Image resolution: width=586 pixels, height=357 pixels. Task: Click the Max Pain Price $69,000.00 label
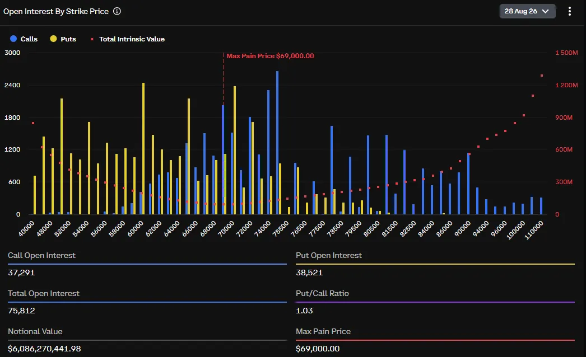tap(270, 55)
